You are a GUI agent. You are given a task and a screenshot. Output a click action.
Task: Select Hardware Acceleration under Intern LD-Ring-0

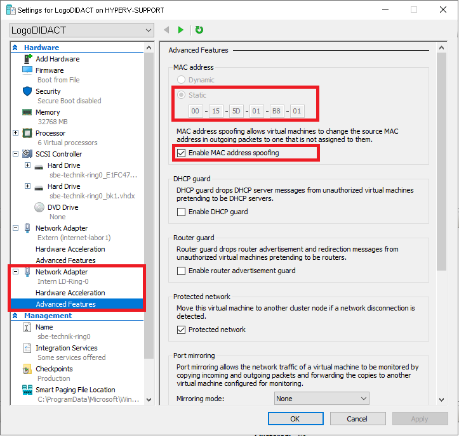tap(70, 293)
